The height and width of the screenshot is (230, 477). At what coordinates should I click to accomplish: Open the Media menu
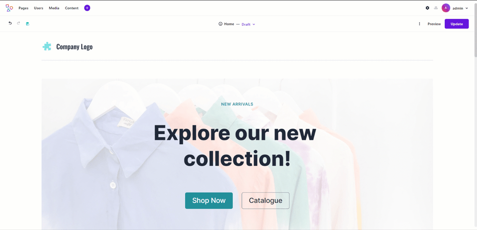point(54,8)
